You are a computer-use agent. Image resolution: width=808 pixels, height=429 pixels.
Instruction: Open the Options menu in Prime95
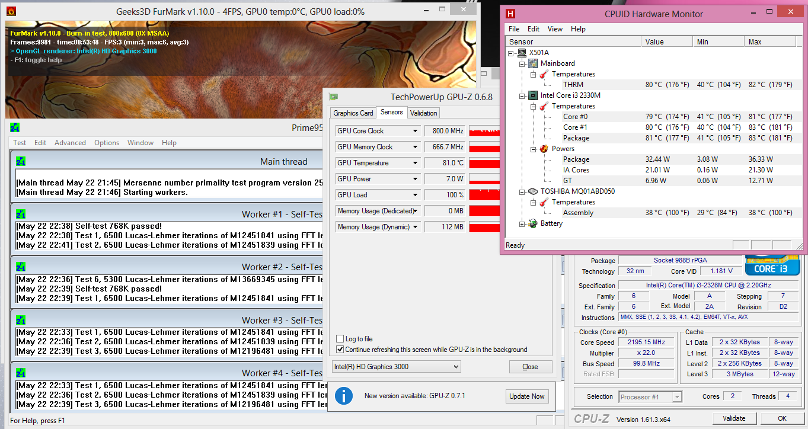(x=107, y=143)
